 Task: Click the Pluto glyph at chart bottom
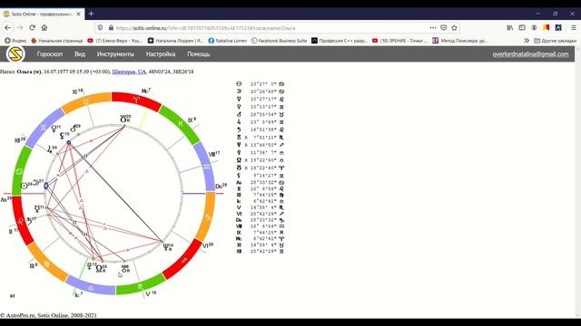89,265
